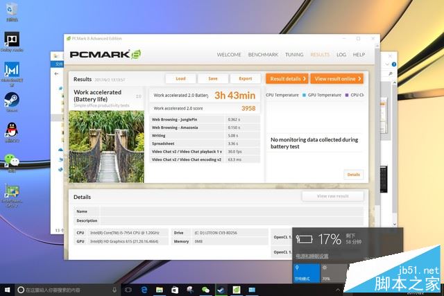
Task: Expand the rear window ribbon chevron
Action: pyautogui.click(x=387, y=64)
